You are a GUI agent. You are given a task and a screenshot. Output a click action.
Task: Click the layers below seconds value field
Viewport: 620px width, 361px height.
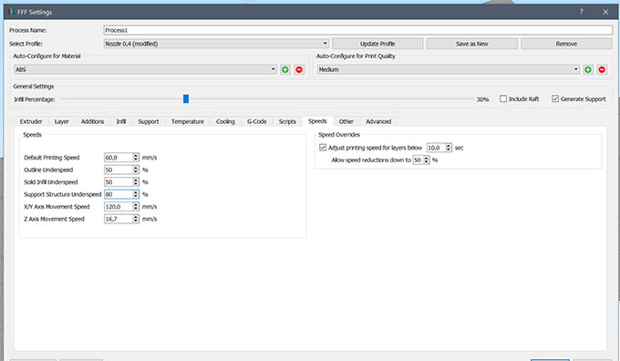pos(436,148)
